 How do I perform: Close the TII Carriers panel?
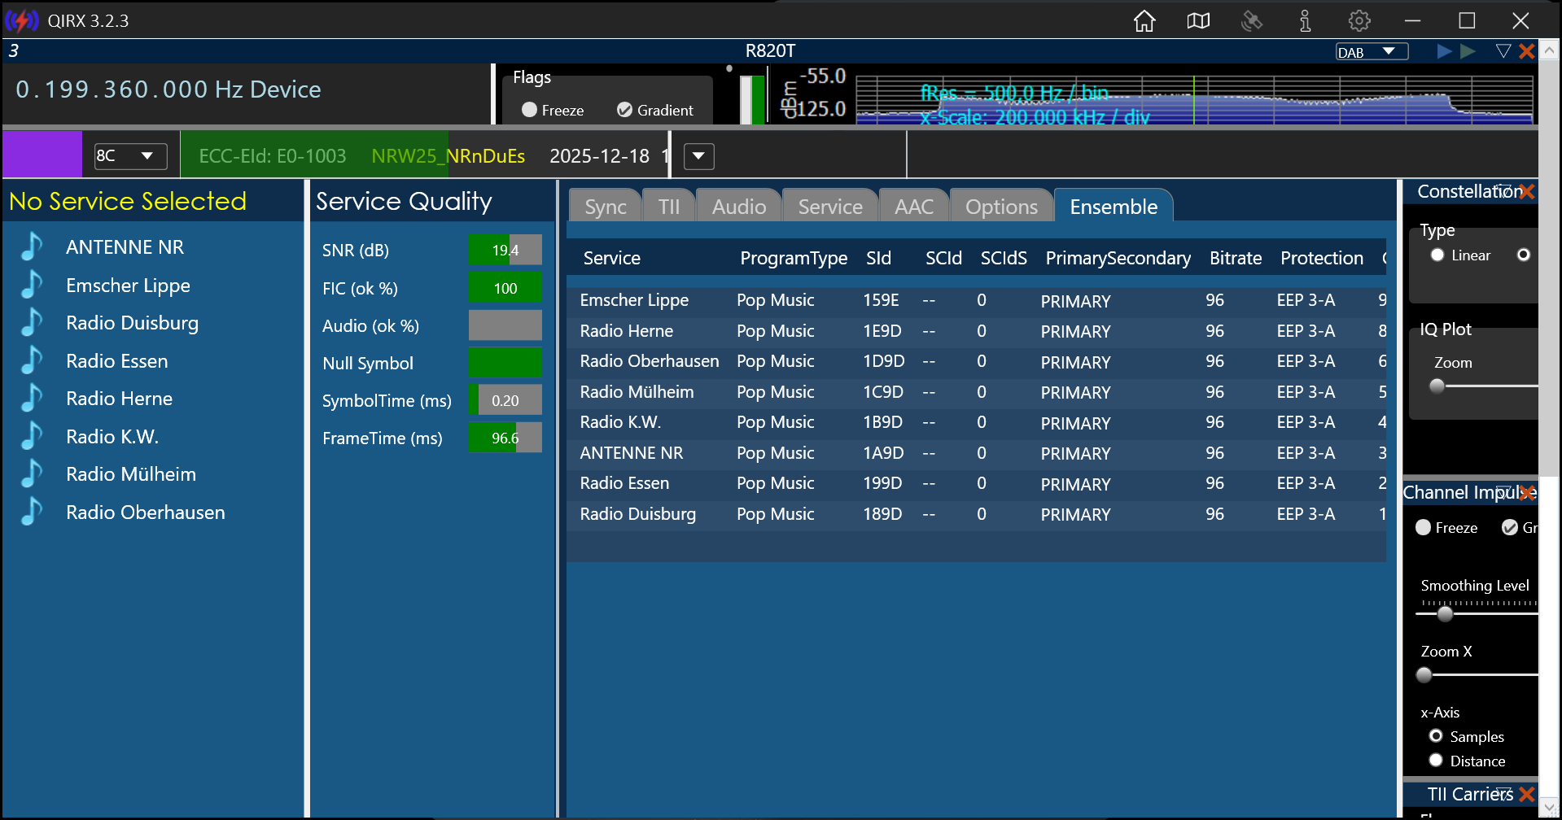click(1527, 794)
